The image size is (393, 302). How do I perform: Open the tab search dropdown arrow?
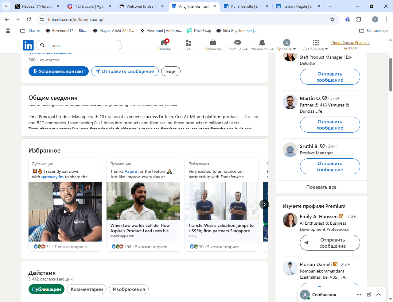click(x=6, y=6)
